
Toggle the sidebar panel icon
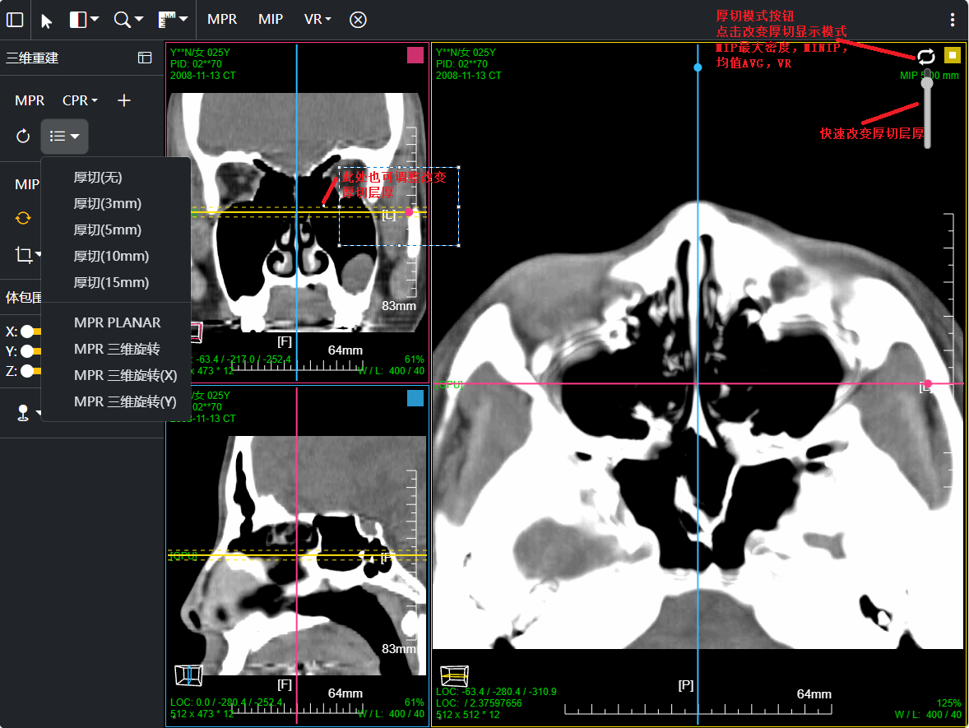(15, 20)
